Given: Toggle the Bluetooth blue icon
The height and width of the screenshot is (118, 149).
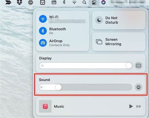Looking at the screenshot, I should coord(43,31).
